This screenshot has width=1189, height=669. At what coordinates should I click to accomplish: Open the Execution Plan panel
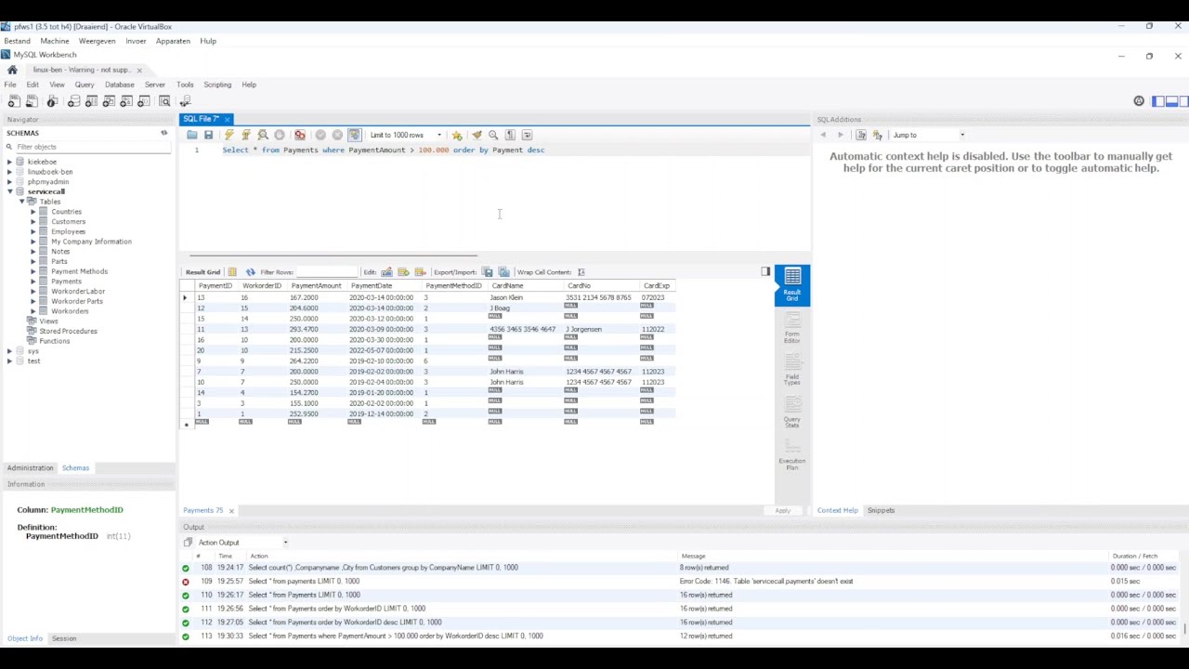point(792,453)
